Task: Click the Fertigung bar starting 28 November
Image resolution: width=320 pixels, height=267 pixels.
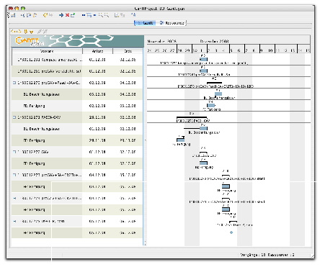Action: click(x=181, y=140)
